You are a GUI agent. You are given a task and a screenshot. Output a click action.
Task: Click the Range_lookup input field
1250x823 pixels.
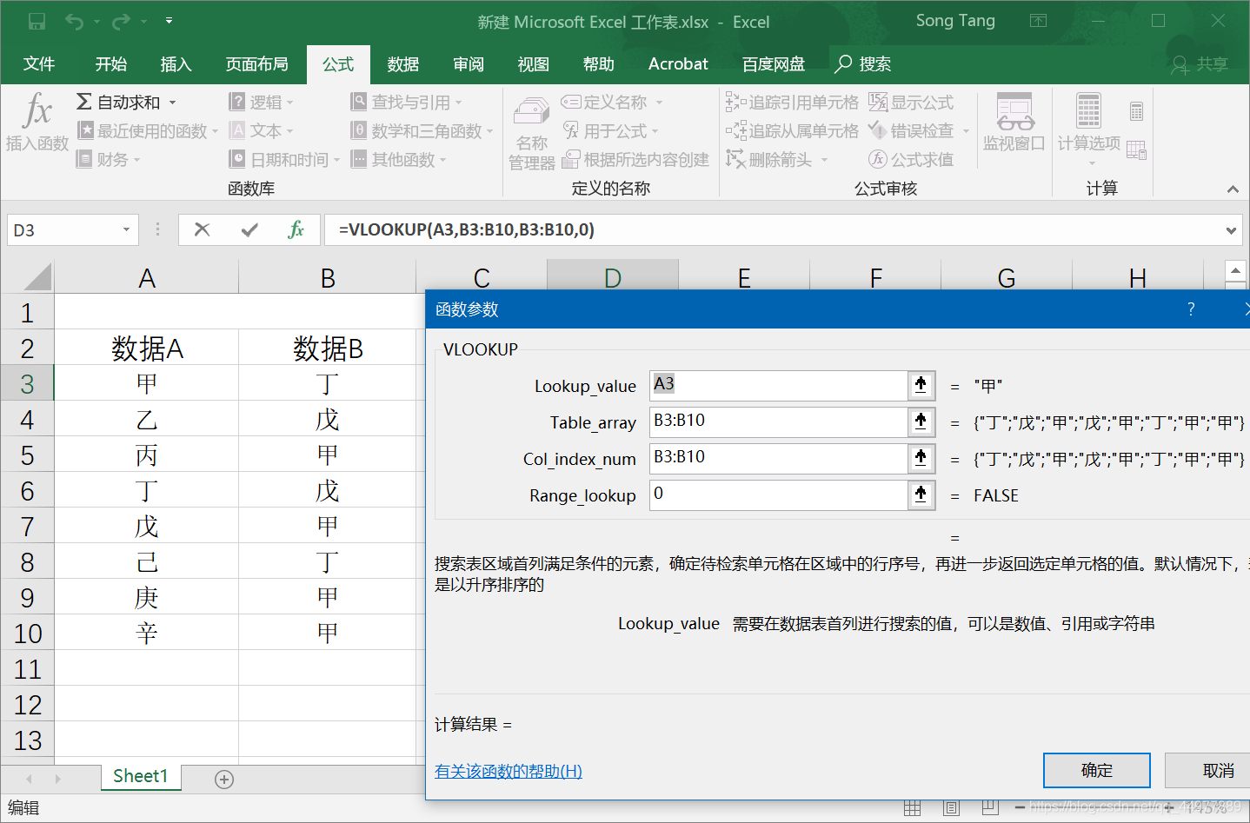click(779, 494)
